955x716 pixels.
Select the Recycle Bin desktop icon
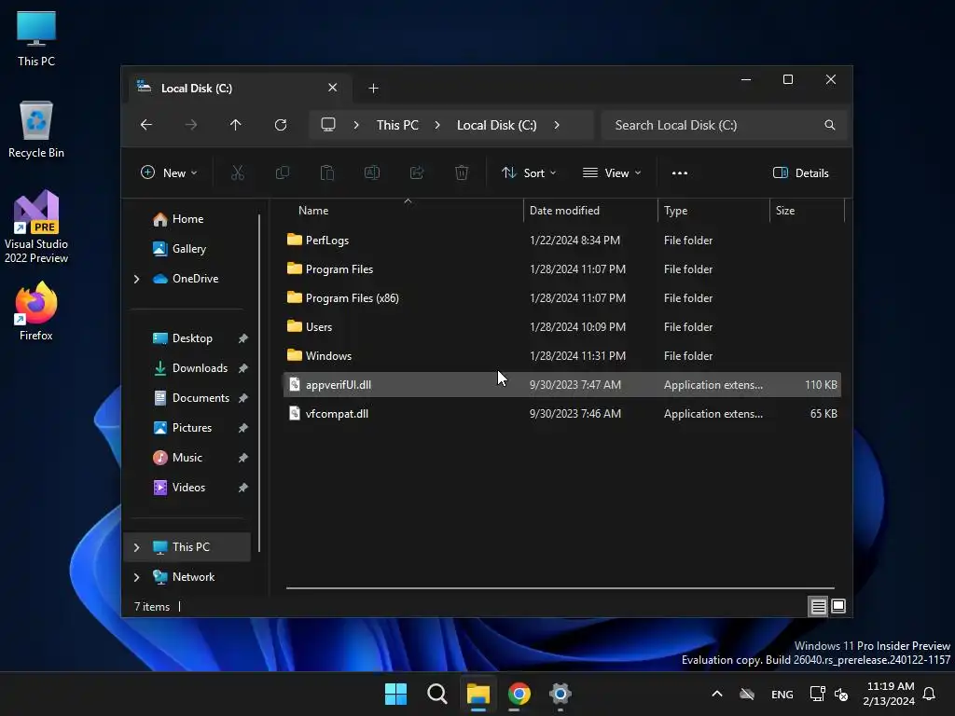click(x=36, y=130)
